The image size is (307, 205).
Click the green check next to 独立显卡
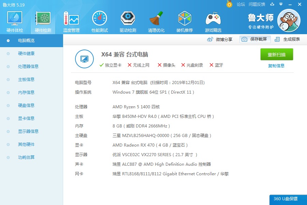pos(101,65)
